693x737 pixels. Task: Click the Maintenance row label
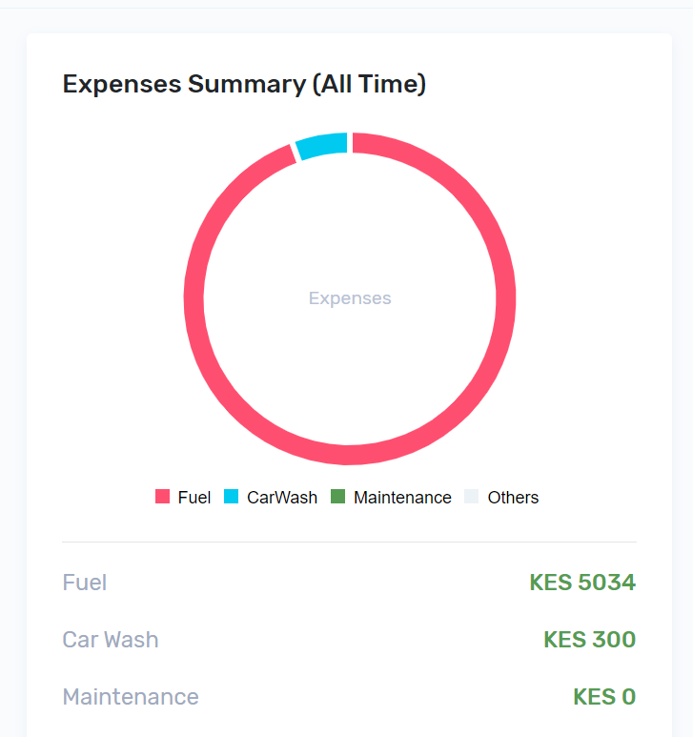[x=131, y=697]
